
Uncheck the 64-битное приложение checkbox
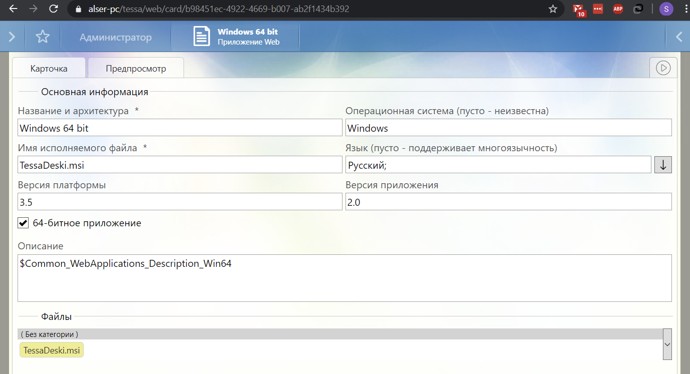coord(23,223)
